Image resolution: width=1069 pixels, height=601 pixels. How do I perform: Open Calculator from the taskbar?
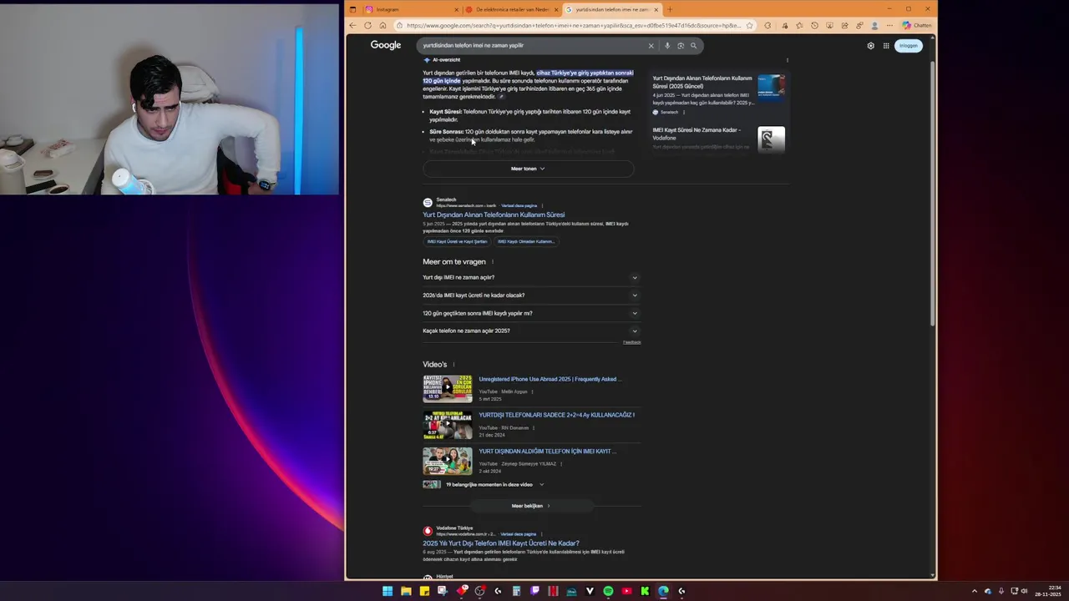(x=516, y=591)
